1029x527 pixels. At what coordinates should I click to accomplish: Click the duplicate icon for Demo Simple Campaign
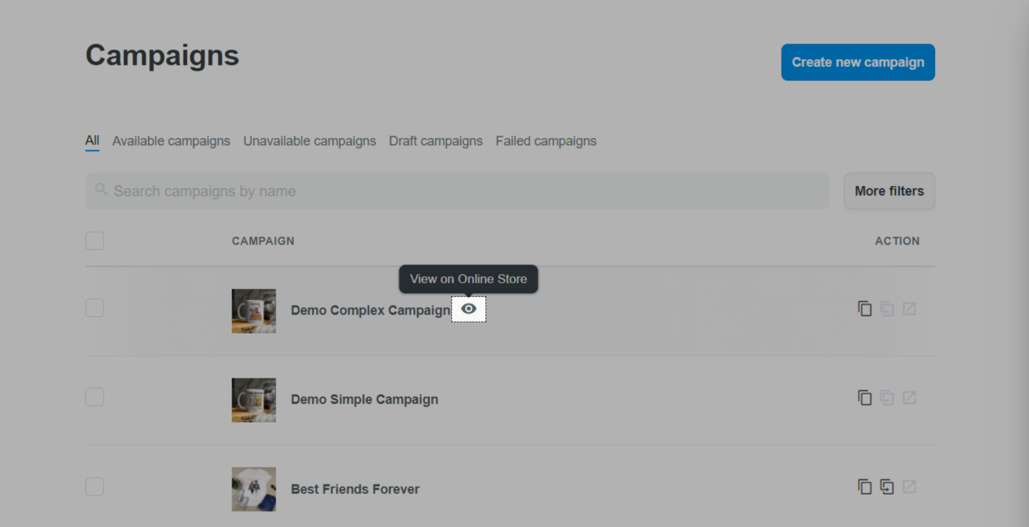(864, 398)
